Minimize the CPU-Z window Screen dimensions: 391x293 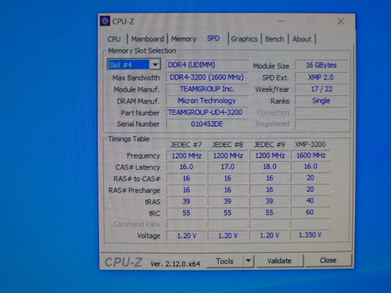pyautogui.click(x=281, y=21)
